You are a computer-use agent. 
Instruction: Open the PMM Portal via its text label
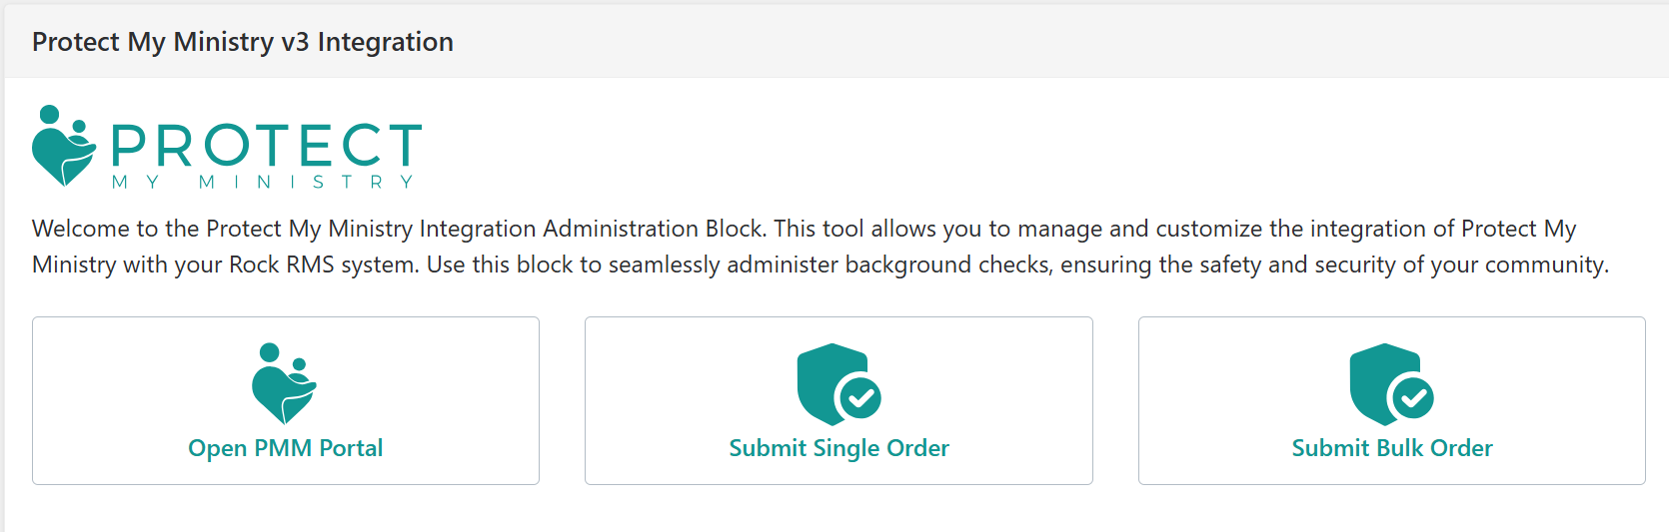coord(286,448)
